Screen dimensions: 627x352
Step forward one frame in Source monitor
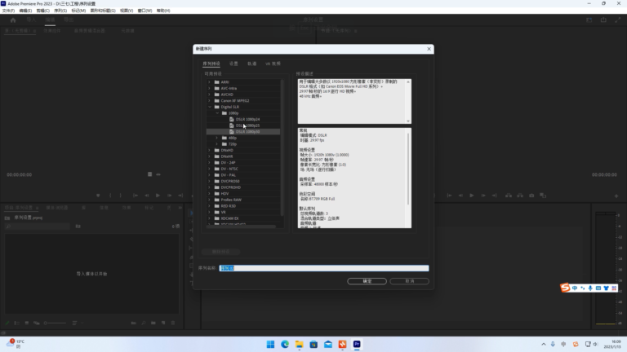point(170,196)
